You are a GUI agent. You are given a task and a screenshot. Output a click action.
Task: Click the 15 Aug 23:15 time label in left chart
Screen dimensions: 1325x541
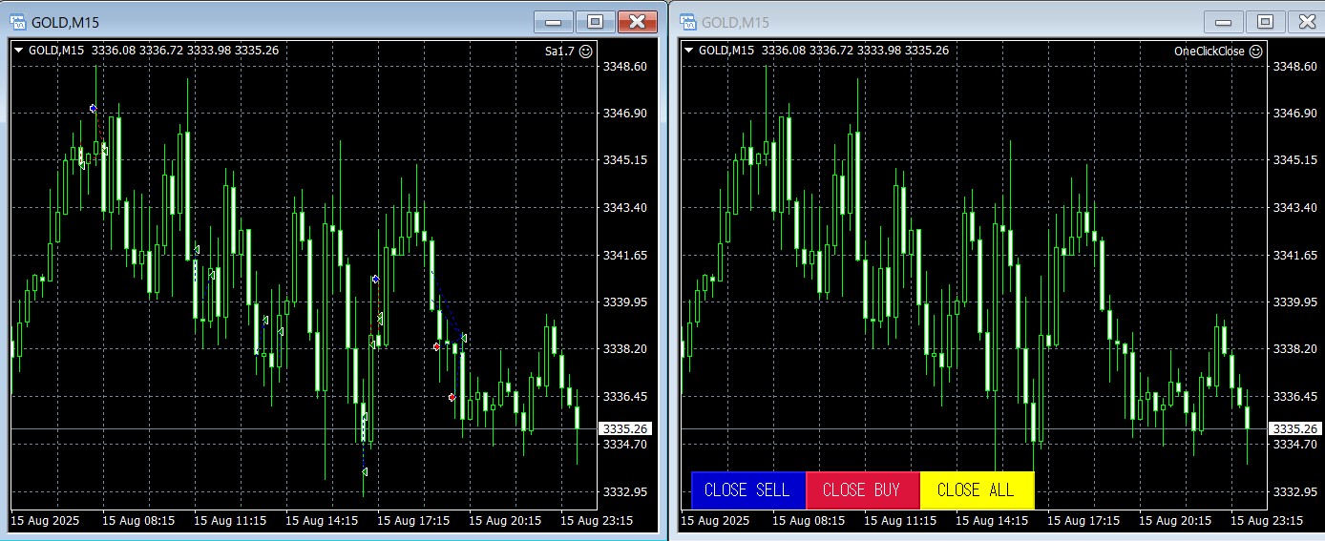(596, 521)
